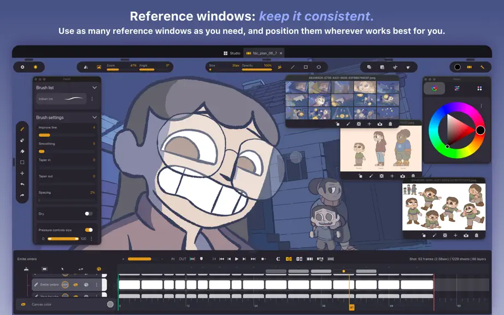Toggle the spiral icon on Emilie ombre layer
504x315 pixels.
[86, 285]
